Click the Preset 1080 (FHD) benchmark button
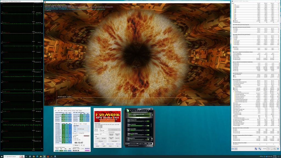The width and height of the screenshot is (281, 158). [x=112, y=138]
